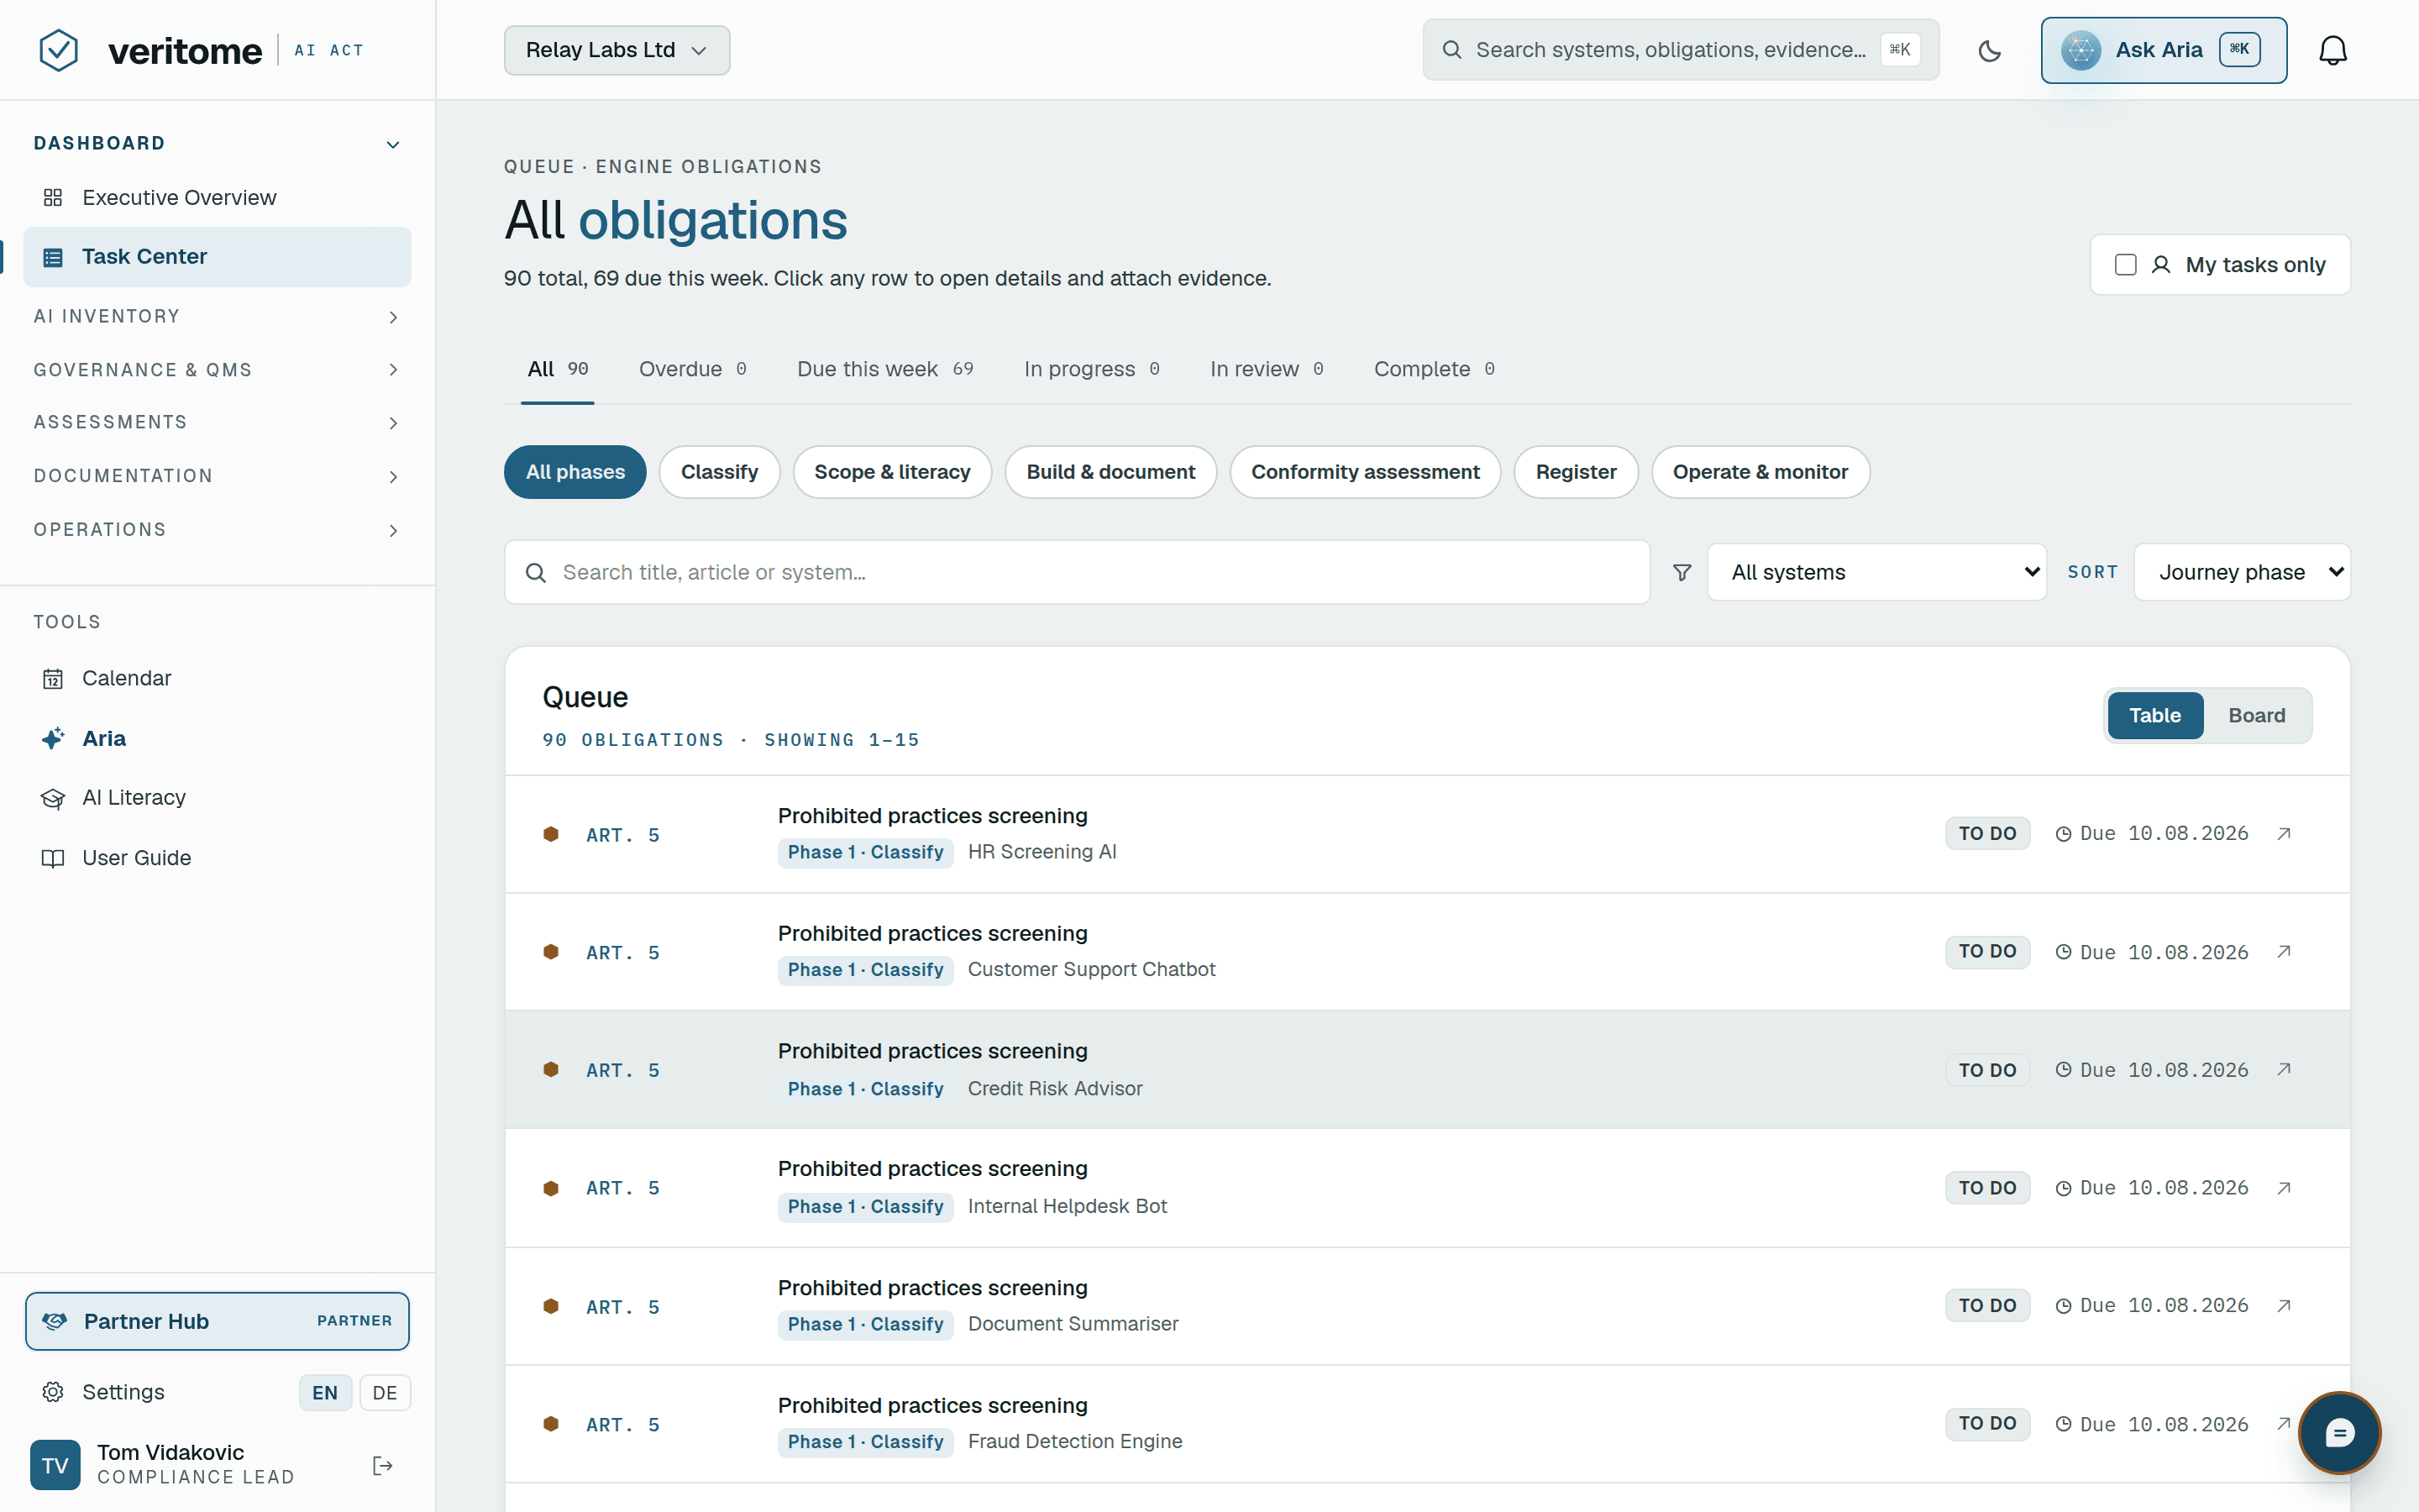The width and height of the screenshot is (2419, 1512).
Task: Expand Documentation section
Action: [x=217, y=476]
